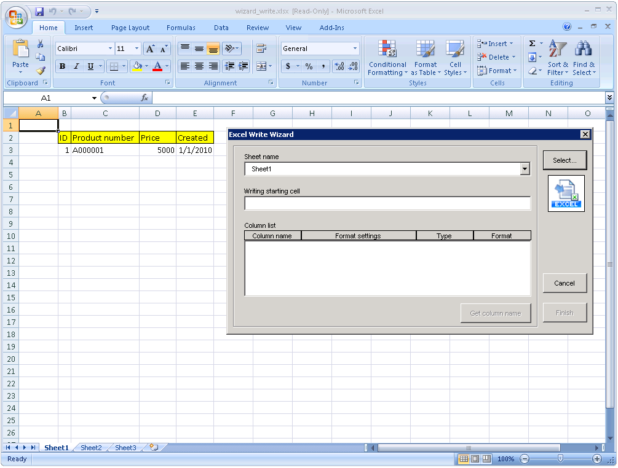Click Cancel in Excel Write Wizard
This screenshot has height=468, width=618.
click(564, 283)
